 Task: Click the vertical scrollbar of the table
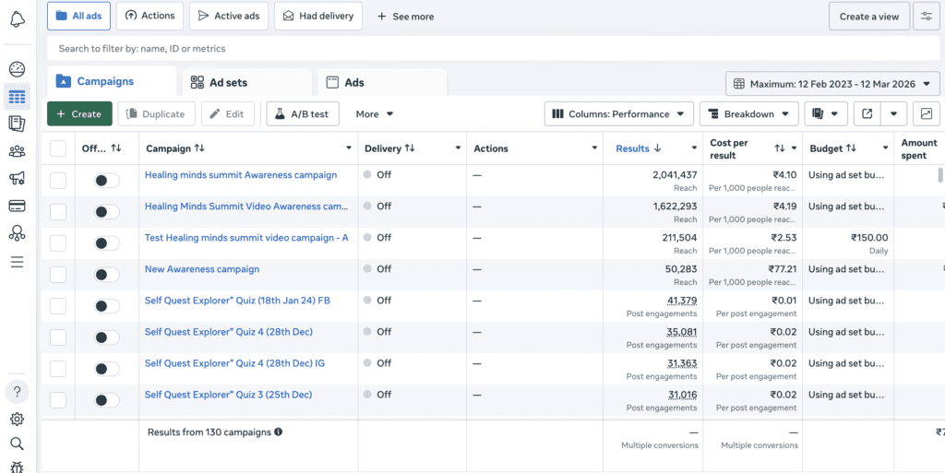[940, 175]
